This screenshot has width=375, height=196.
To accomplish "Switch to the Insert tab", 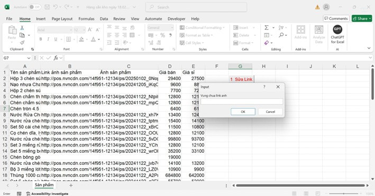I will tap(41, 18).
